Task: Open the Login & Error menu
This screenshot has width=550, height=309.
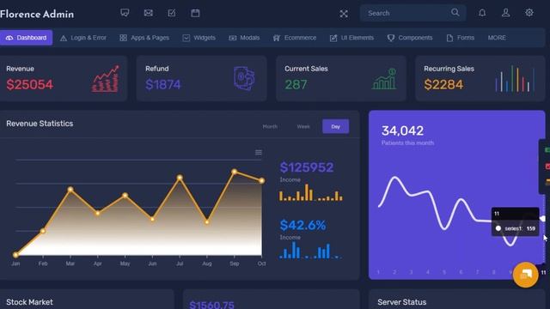Action: coord(83,38)
